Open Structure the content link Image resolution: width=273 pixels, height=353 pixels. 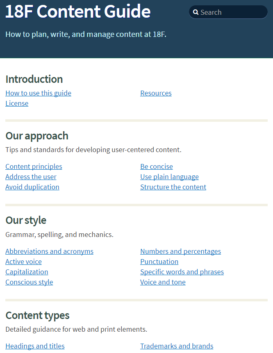point(173,187)
